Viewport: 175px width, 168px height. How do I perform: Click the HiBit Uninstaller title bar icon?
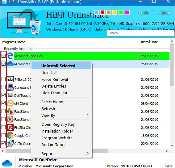4,2
